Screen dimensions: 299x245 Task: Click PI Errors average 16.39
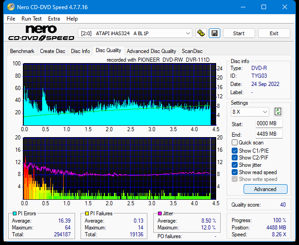pyautogui.click(x=64, y=221)
